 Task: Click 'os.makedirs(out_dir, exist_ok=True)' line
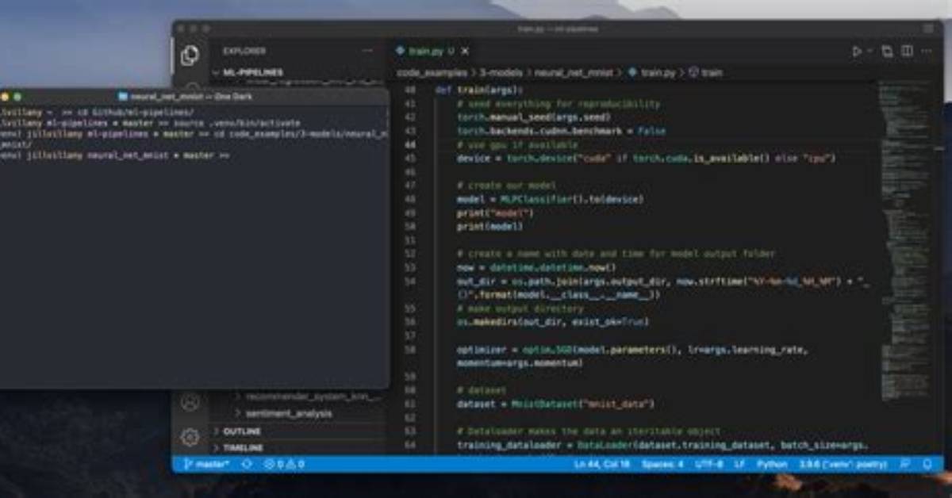(553, 322)
